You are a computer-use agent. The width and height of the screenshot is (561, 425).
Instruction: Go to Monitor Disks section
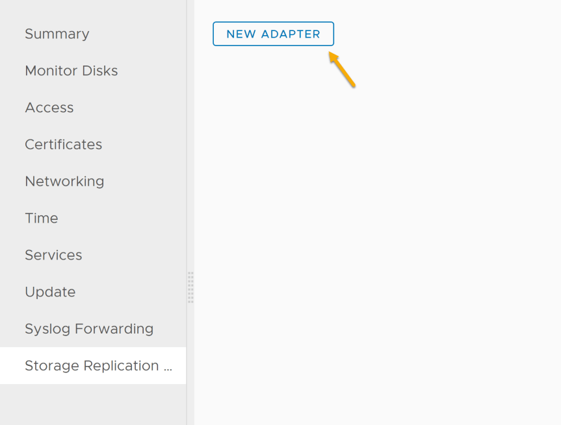tap(72, 71)
